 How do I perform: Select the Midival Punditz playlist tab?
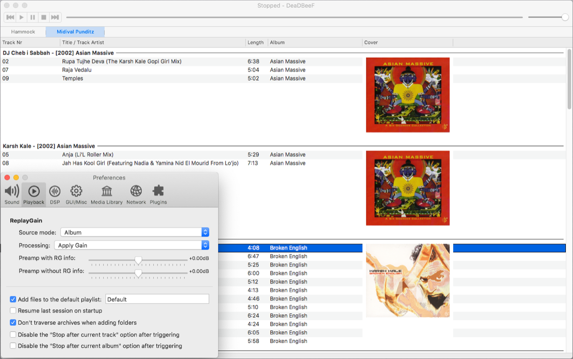click(x=74, y=31)
